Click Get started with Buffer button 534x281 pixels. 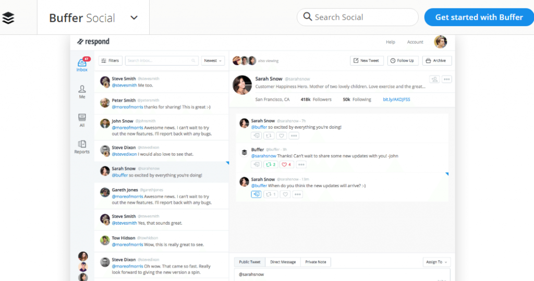pos(479,17)
